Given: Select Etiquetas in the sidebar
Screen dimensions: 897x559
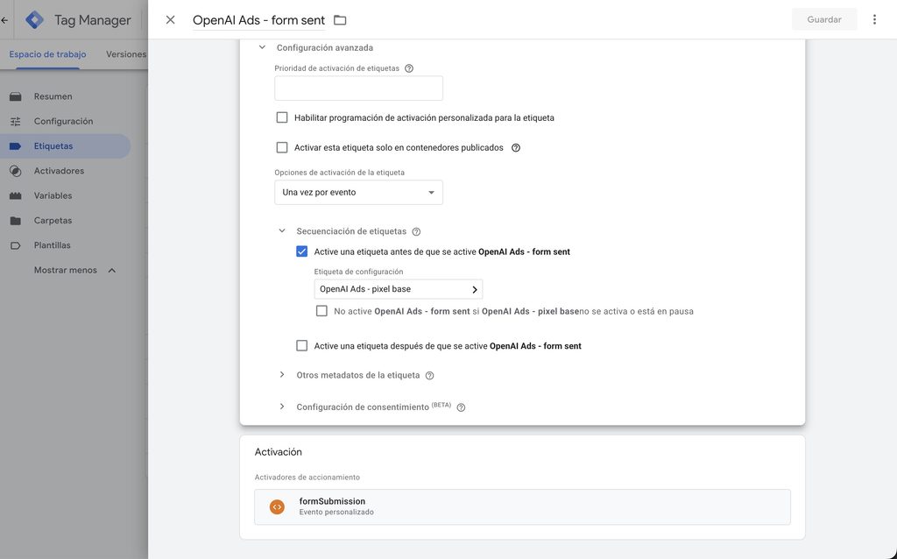Looking at the screenshot, I should pyautogui.click(x=53, y=146).
